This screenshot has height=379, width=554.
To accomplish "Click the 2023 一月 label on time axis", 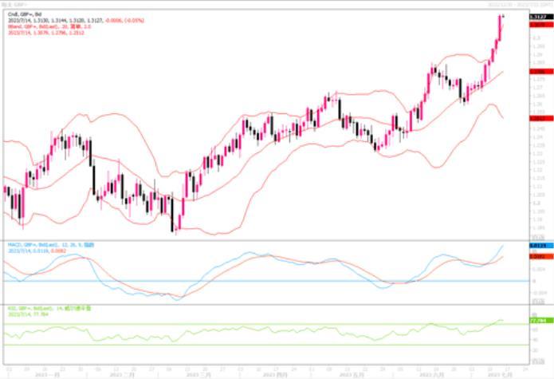I will [x=47, y=373].
